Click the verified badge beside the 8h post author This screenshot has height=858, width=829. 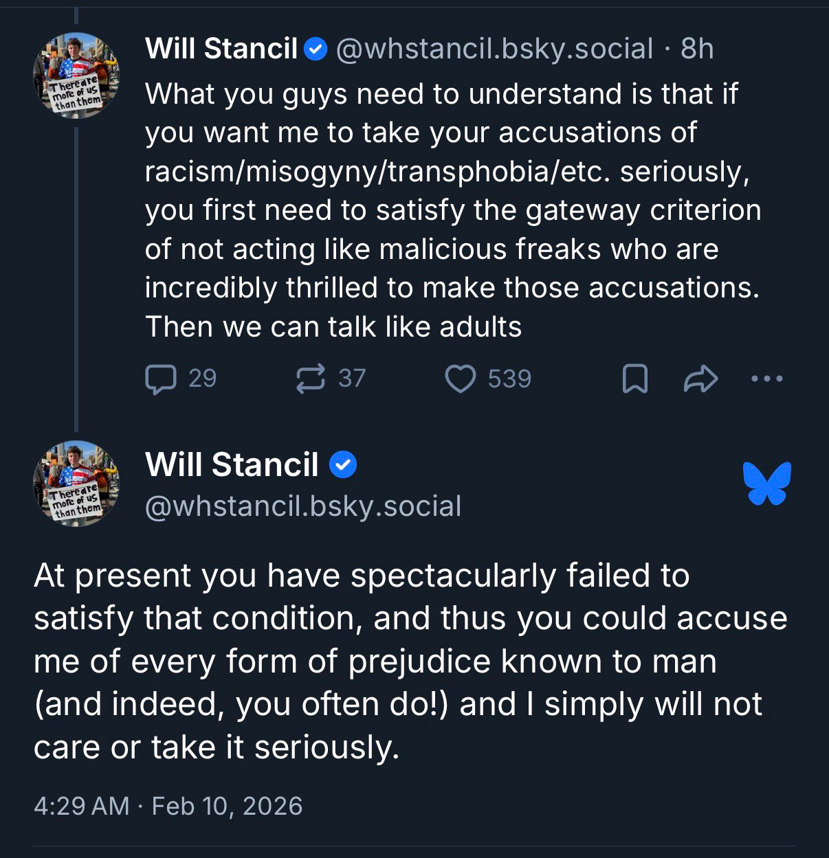316,49
